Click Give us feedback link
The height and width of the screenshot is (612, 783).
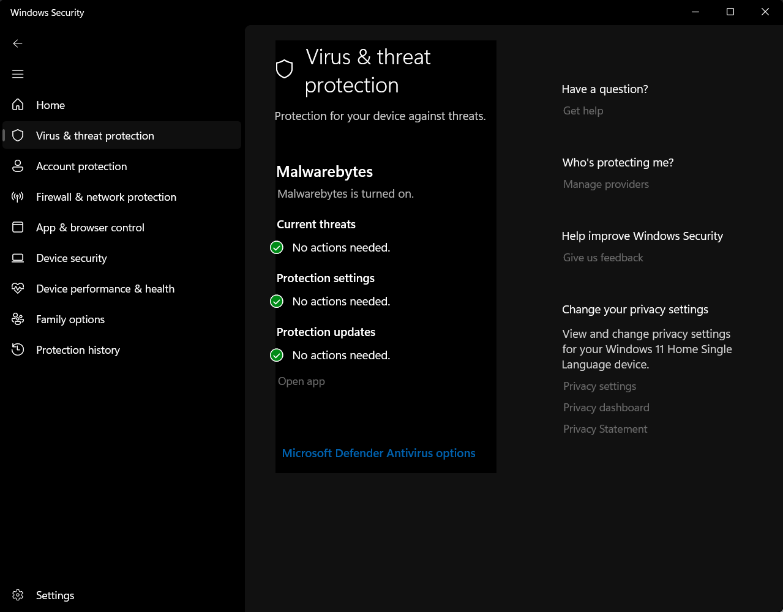(x=603, y=258)
